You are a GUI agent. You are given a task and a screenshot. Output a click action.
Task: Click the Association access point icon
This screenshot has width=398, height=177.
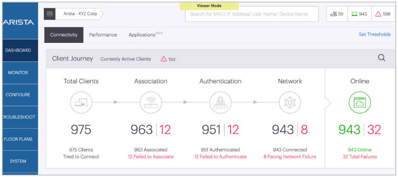[151, 102]
